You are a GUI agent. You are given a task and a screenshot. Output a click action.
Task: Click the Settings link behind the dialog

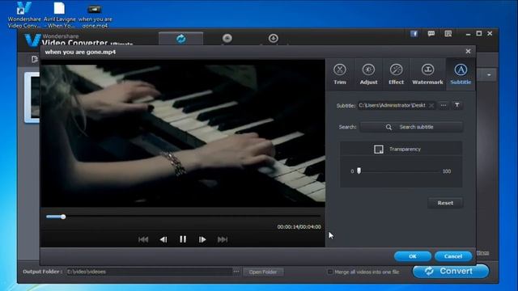482,253
